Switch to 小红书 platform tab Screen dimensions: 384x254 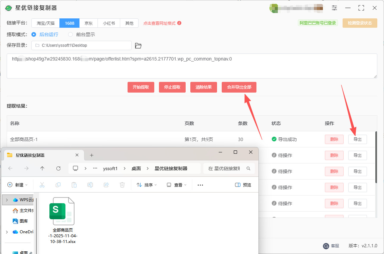pos(109,23)
